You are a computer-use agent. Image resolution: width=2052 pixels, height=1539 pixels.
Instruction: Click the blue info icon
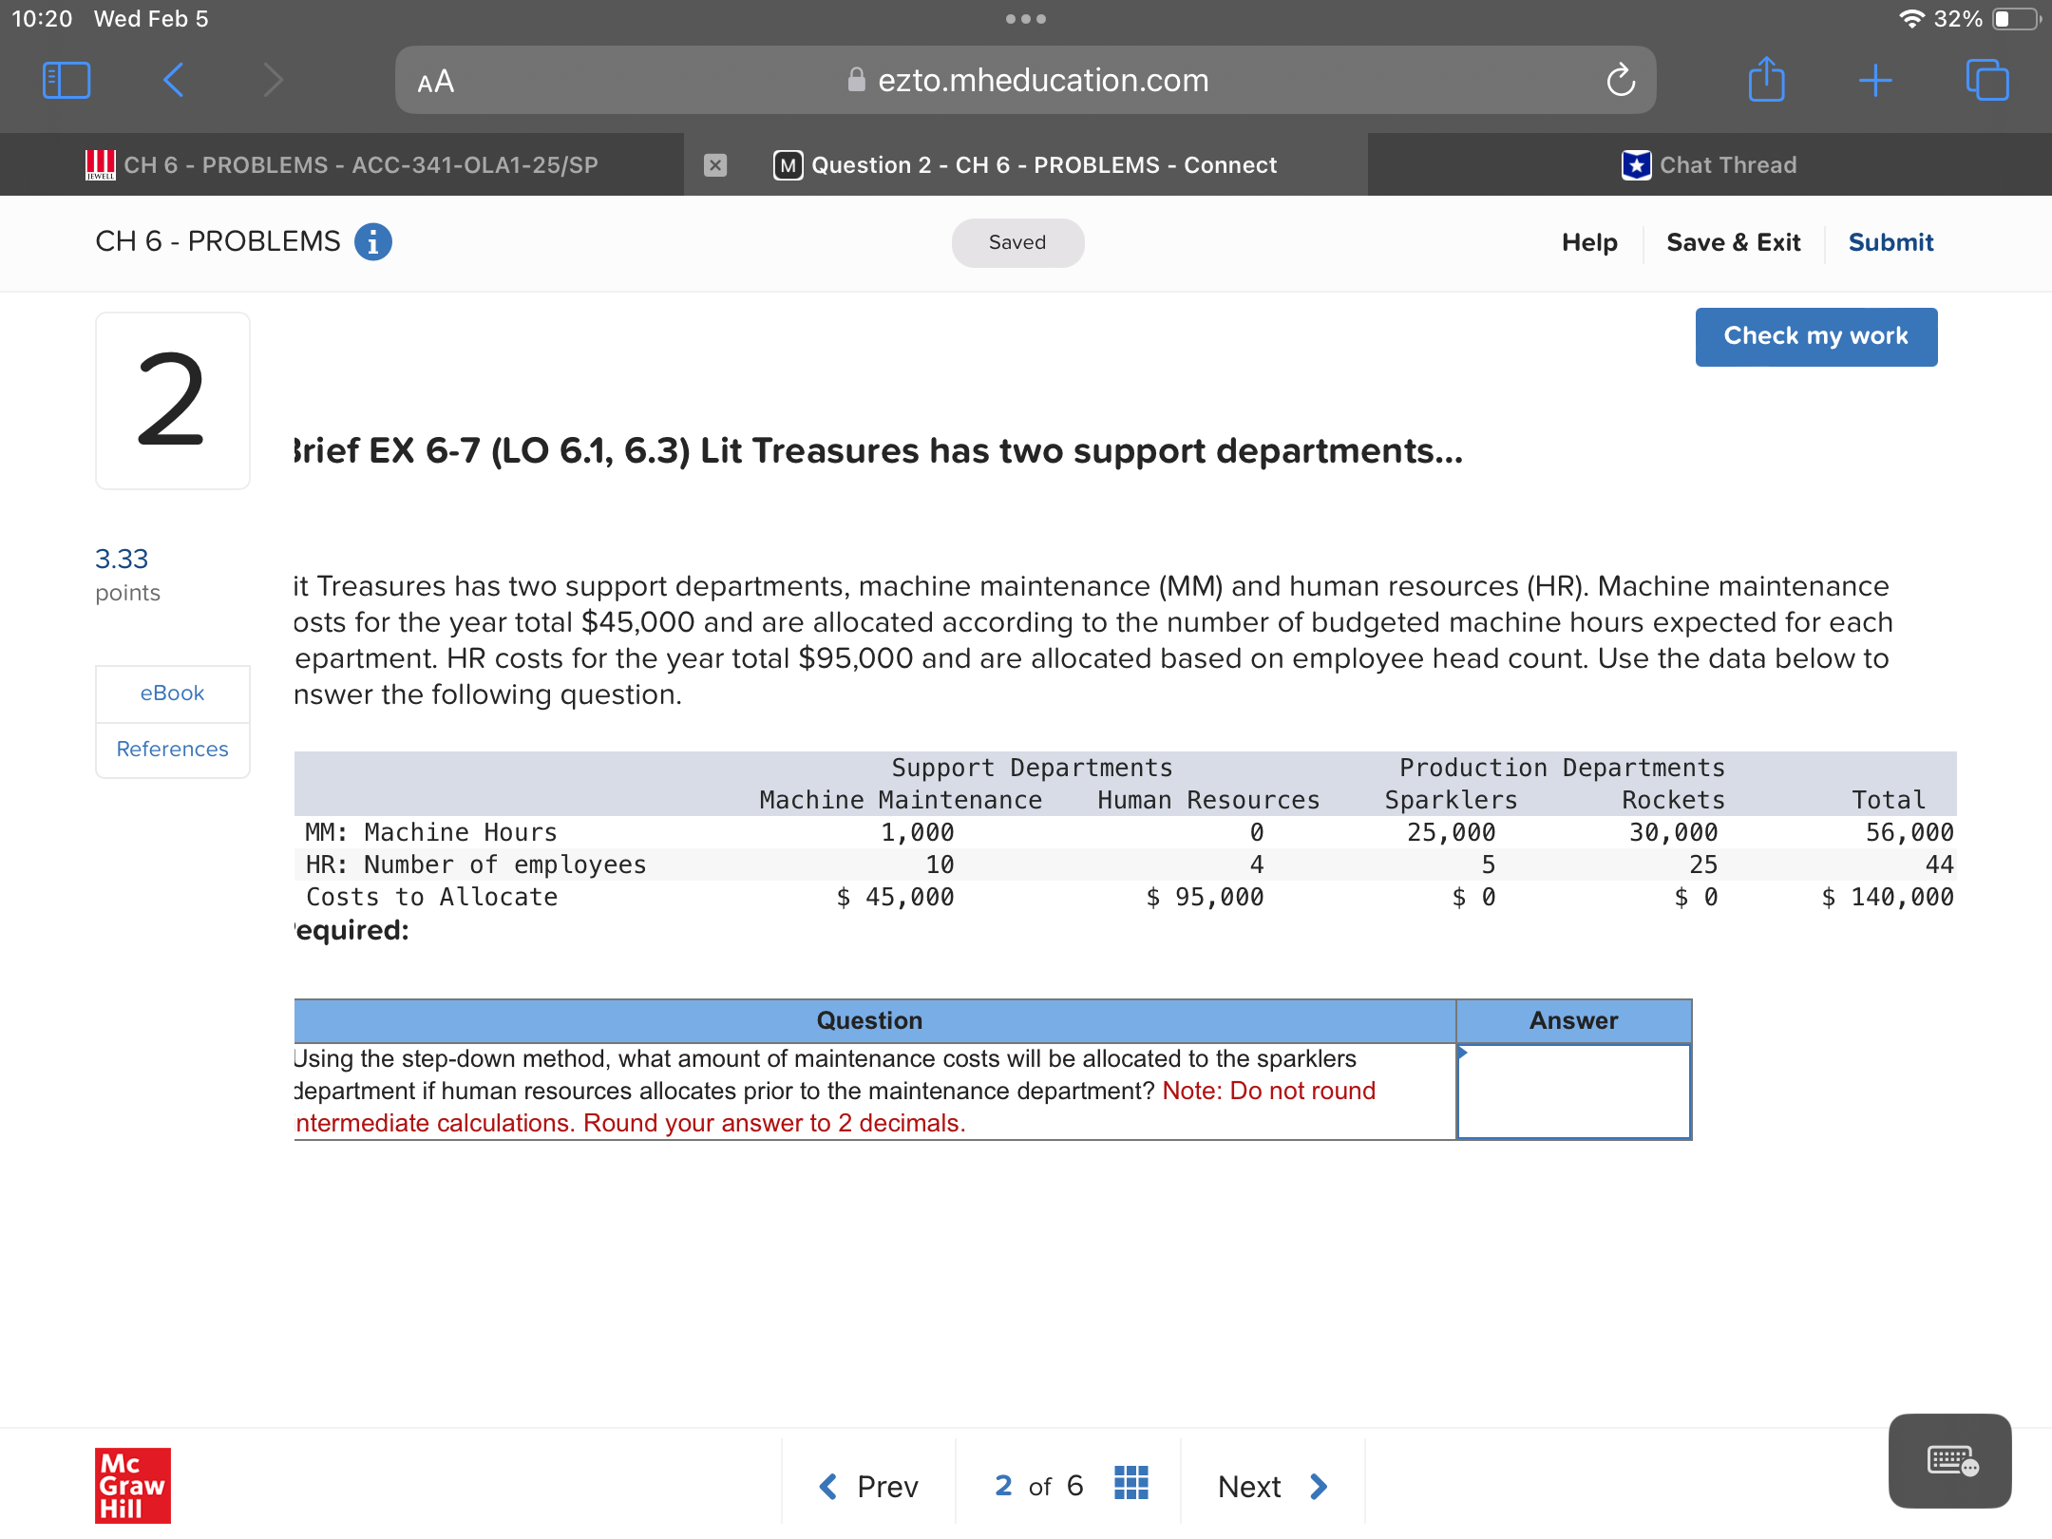372,242
